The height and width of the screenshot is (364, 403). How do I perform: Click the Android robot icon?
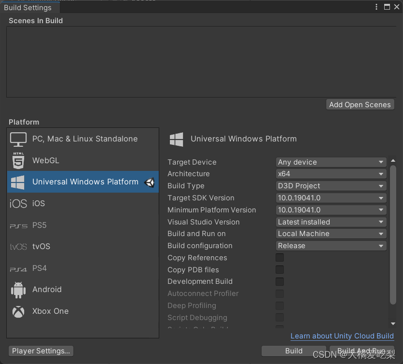click(x=18, y=290)
